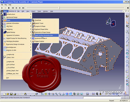Expand the Analysis & Simulation submenu arrow
Image resolution: width=130 pixels, height=102 pixels.
click(31, 23)
